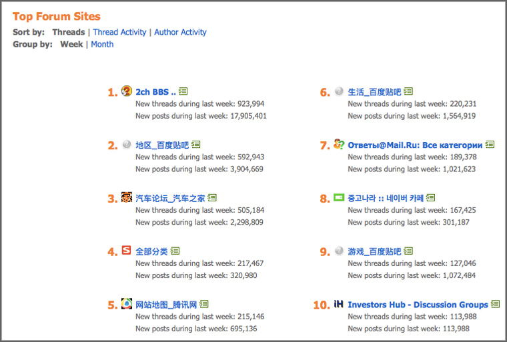Click the Tencent favicon beside 网站地图_腾讯网
Image resolution: width=507 pixels, height=342 pixels.
(x=127, y=304)
